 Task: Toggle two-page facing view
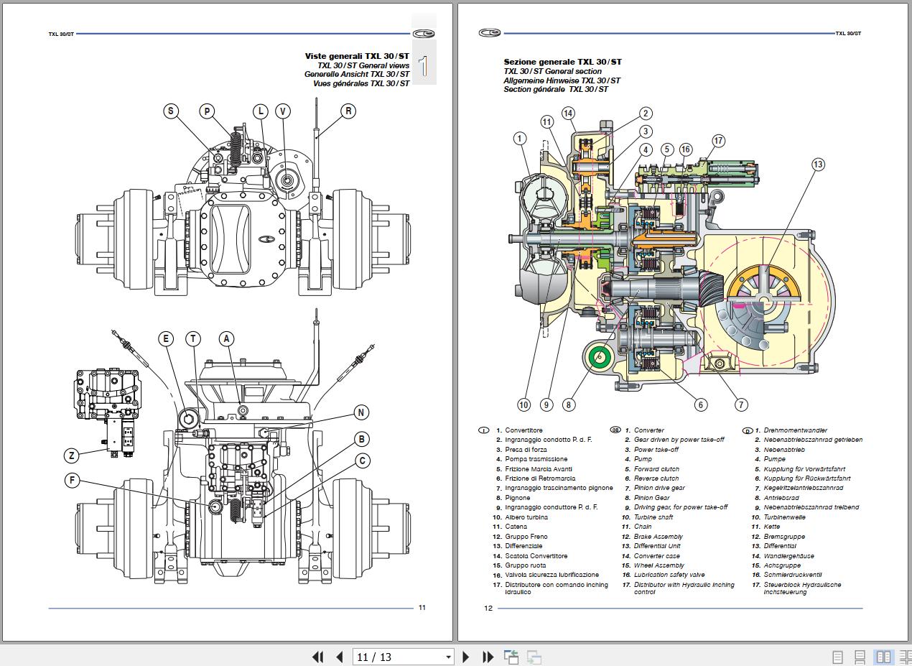pos(883,657)
